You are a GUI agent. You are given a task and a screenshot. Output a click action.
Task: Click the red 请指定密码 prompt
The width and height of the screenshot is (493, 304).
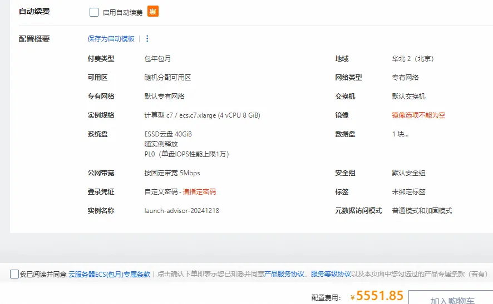point(199,192)
